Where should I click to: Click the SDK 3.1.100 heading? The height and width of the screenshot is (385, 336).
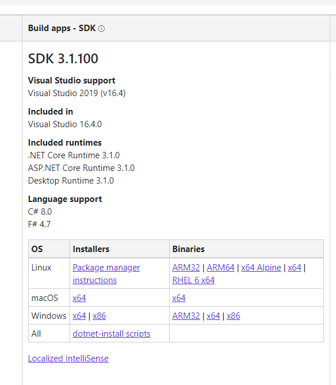click(63, 59)
